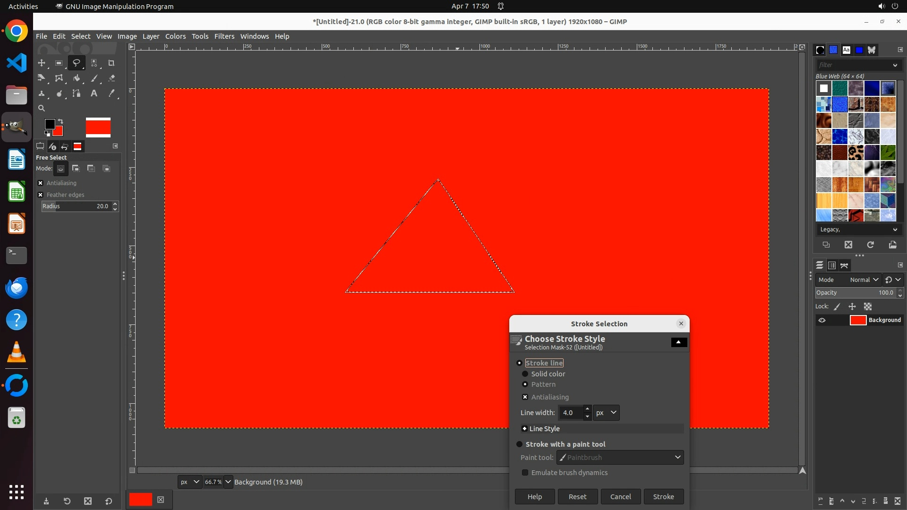Viewport: 907px width, 510px height.
Task: Select the Zoom magnifier tool
Action: [42, 108]
